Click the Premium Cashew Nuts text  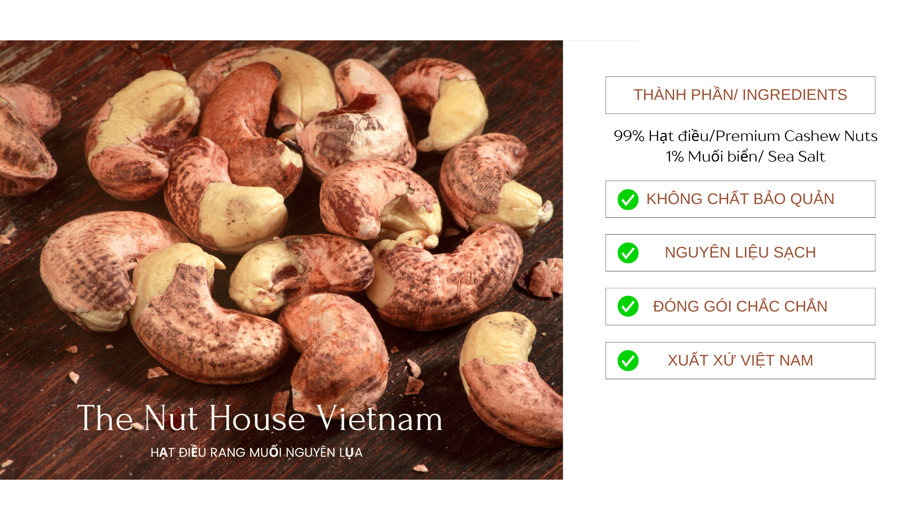[797, 136]
